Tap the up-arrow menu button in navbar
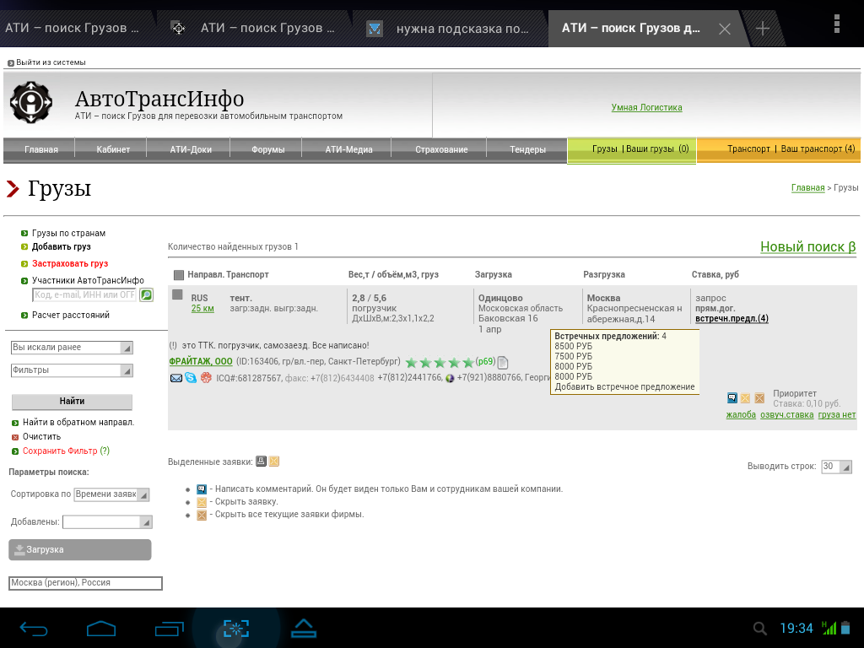Screen dimensions: 864x648 click(304, 629)
